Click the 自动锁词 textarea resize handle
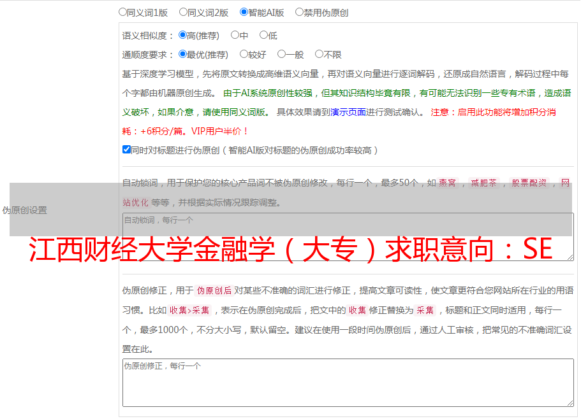 tap(570, 257)
